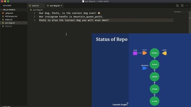Click the yellow pochi branch marker

point(164,53)
